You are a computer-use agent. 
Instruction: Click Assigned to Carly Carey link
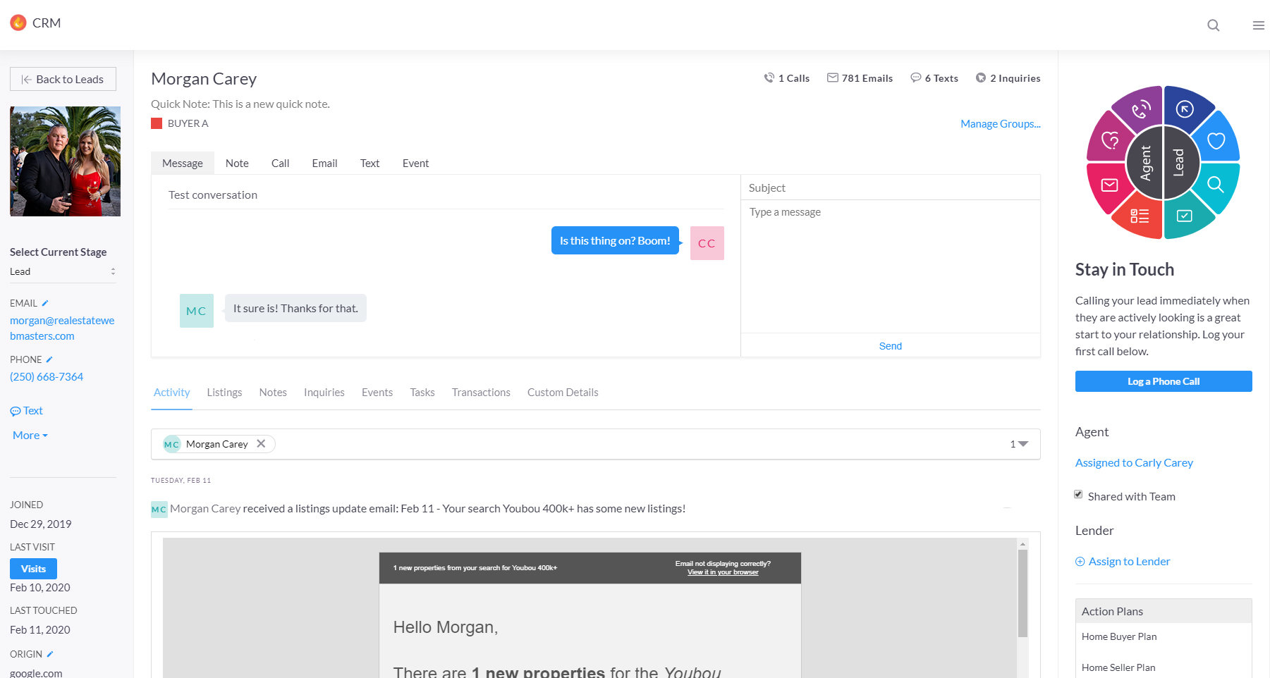[1134, 463]
